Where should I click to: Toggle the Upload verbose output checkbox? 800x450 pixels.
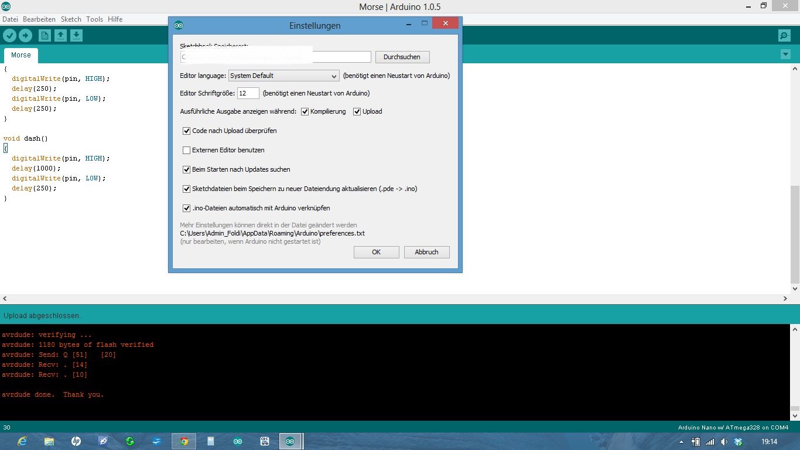pos(357,111)
